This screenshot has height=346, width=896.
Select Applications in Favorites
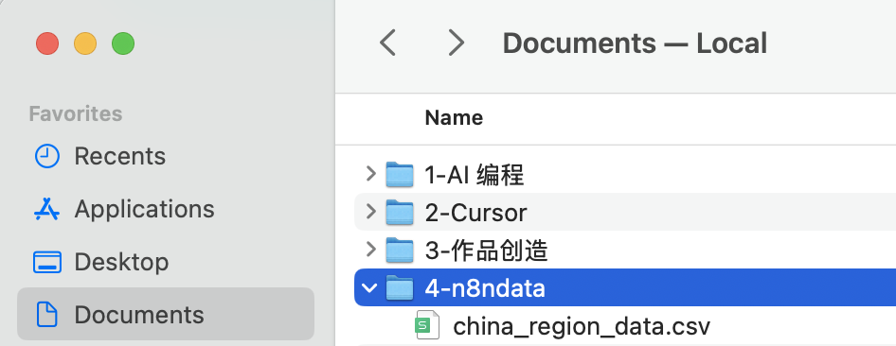tap(125, 209)
